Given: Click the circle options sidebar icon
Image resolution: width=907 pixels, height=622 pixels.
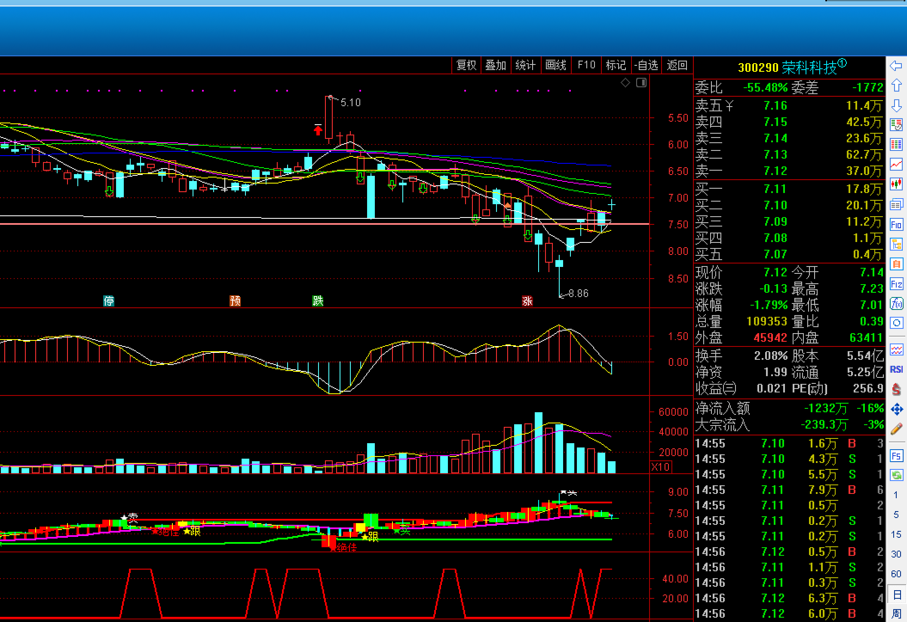Looking at the screenshot, I should 896,323.
